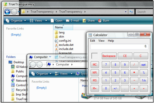Click Backspace on the Calculator
The height and width of the screenshot is (103, 154).
click(x=109, y=56)
